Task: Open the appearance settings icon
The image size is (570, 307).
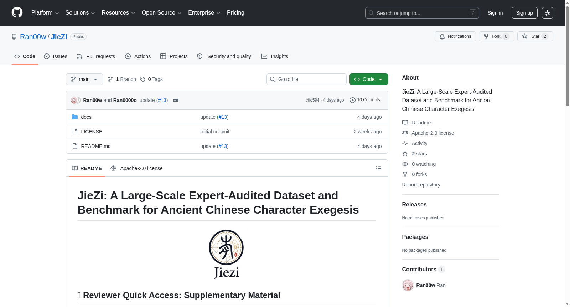Action: click(548, 13)
